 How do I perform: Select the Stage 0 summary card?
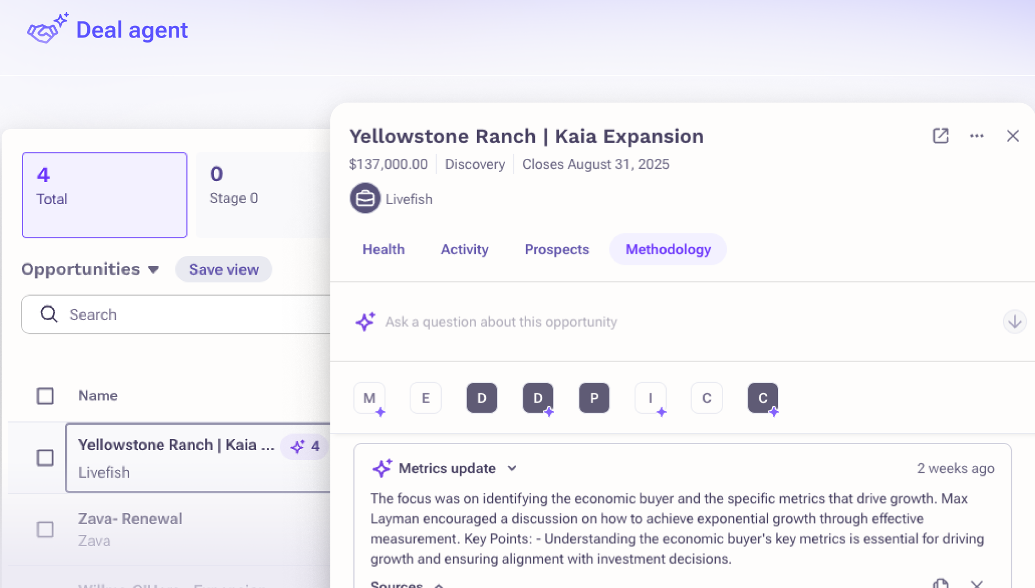[x=264, y=195]
